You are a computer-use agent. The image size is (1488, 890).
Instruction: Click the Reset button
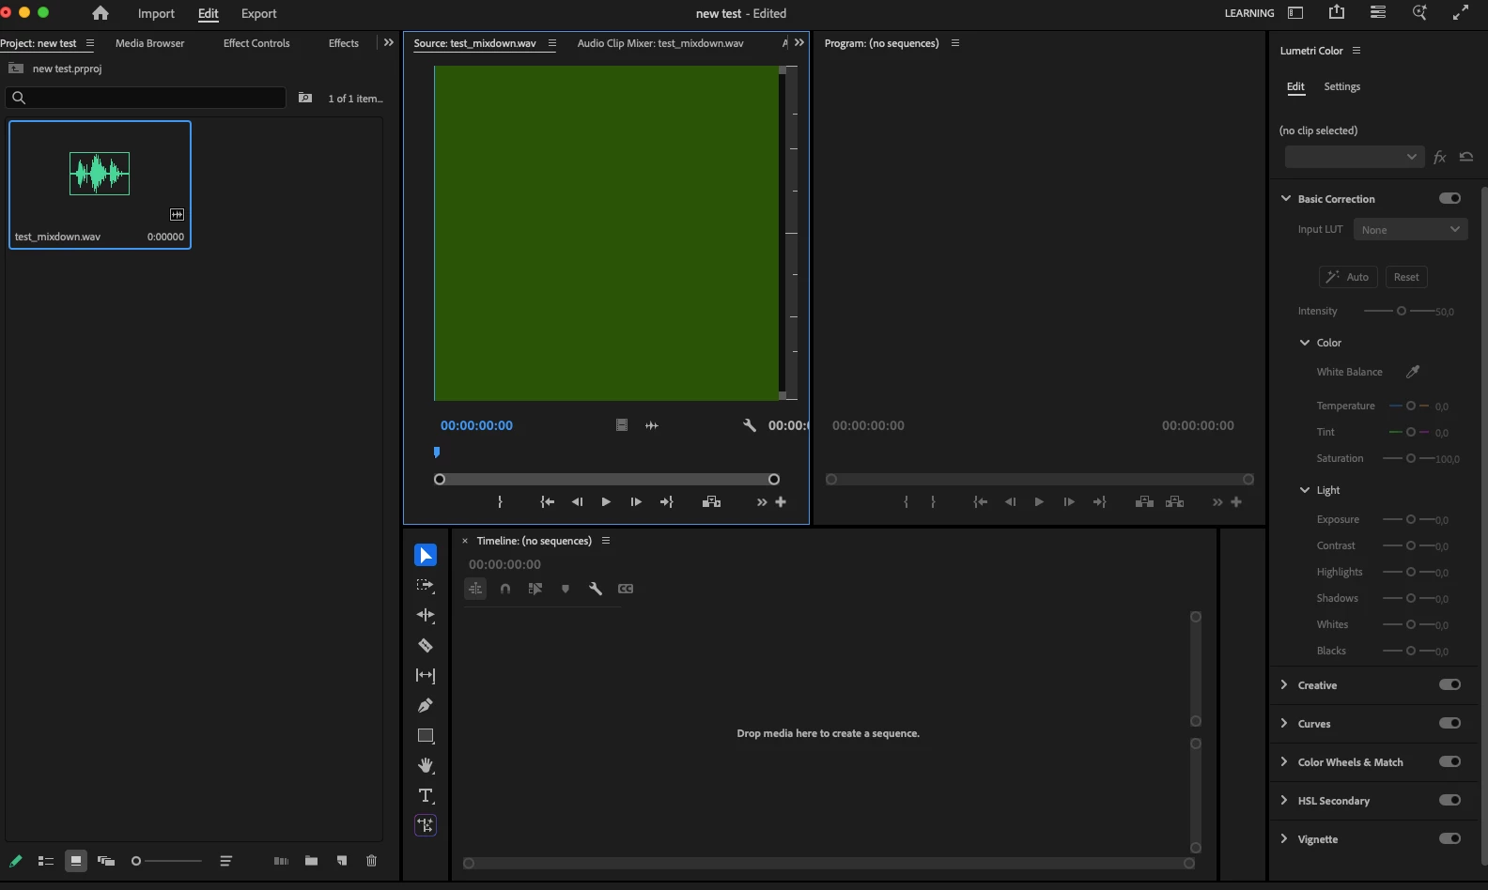[1406, 277]
